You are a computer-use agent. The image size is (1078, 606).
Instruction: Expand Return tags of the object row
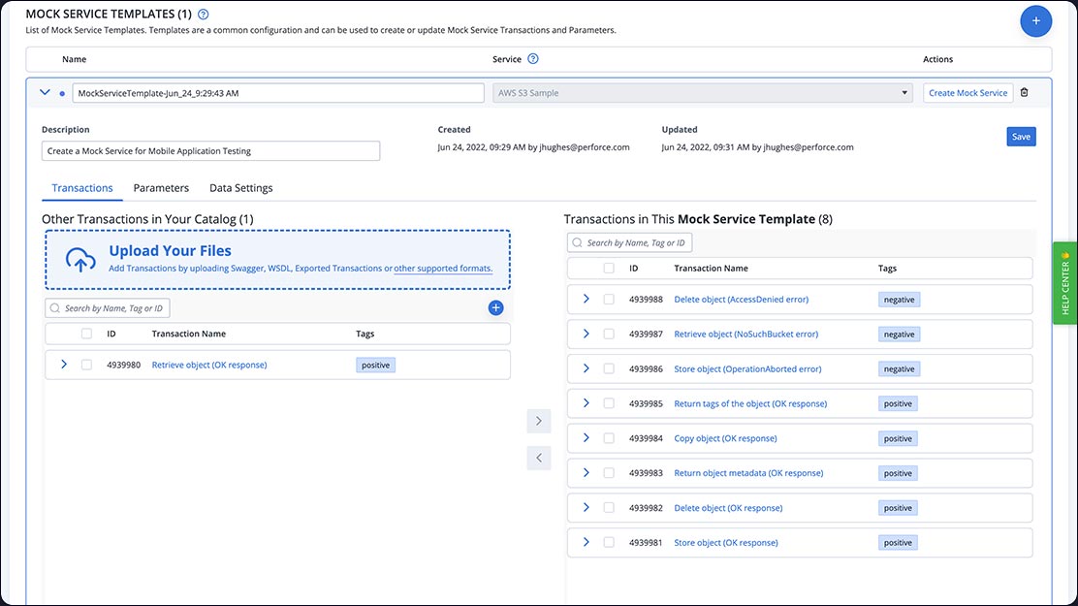586,403
